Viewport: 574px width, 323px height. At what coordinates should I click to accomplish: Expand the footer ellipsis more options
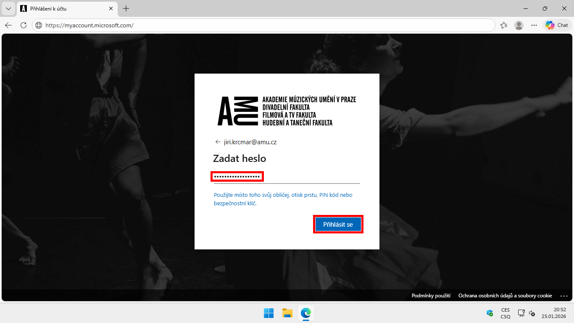point(563,296)
